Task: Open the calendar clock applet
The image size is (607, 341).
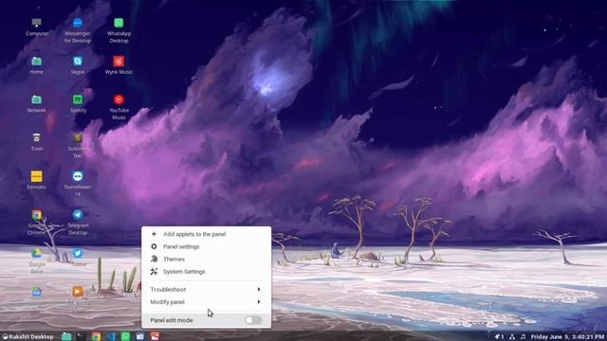Action: [567, 337]
